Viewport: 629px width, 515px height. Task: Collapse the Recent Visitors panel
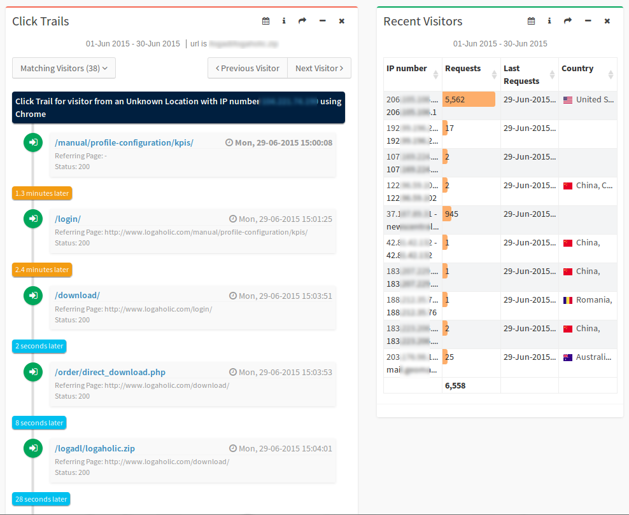pyautogui.click(x=588, y=21)
